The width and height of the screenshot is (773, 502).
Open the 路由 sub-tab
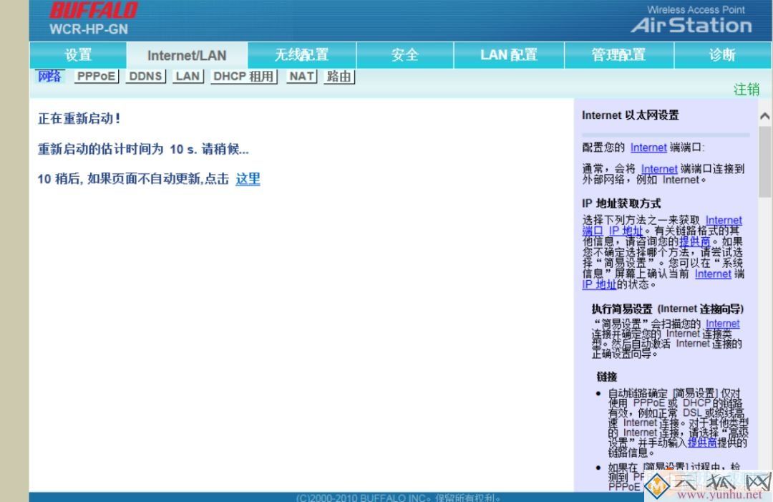339,76
